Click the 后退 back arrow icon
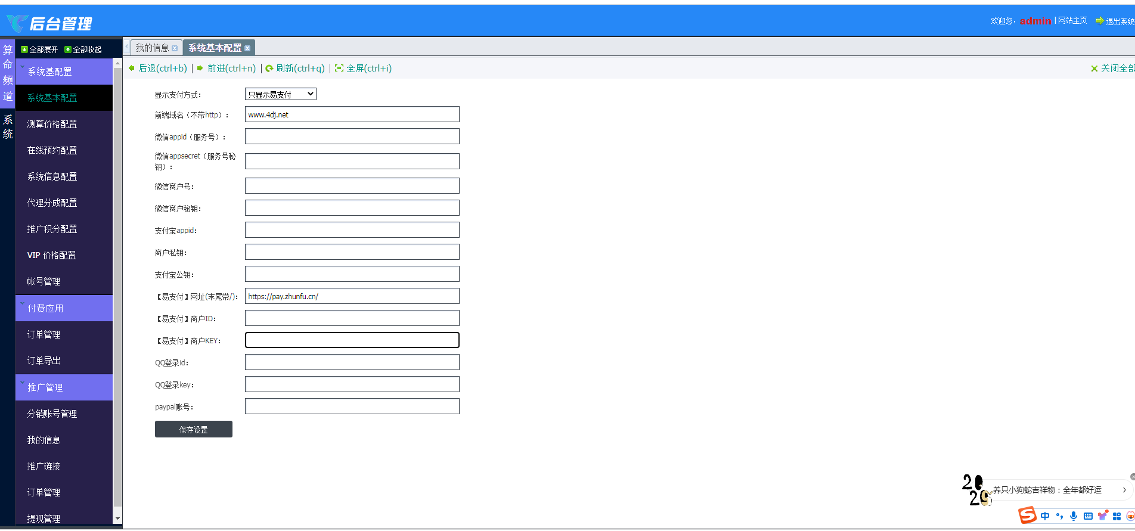1135x531 pixels. [132, 69]
